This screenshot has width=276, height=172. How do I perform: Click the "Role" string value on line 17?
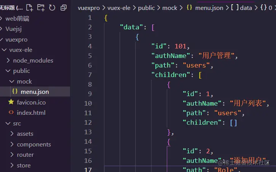pyautogui.click(x=226, y=170)
